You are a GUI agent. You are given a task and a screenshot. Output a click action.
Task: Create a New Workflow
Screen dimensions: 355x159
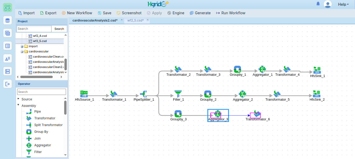tap(77, 13)
